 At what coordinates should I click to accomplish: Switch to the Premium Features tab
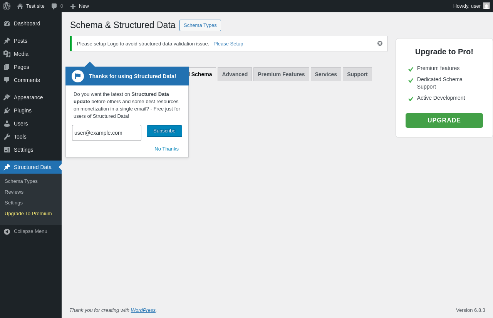281,74
